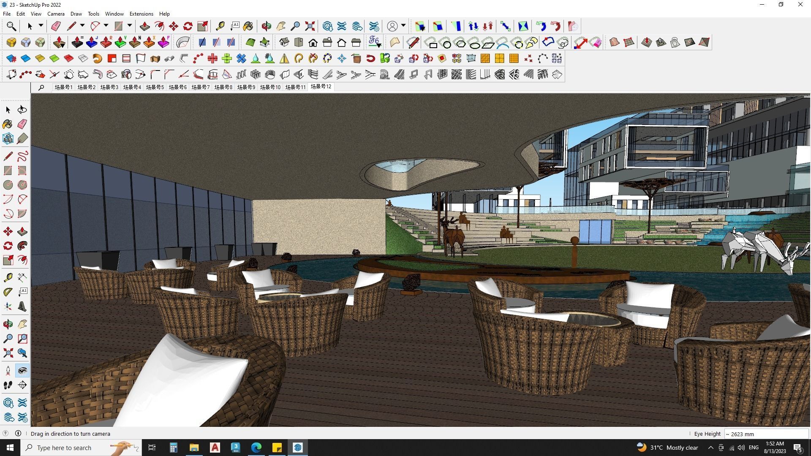Select the Line pencil tool in left toolbar

(8, 156)
